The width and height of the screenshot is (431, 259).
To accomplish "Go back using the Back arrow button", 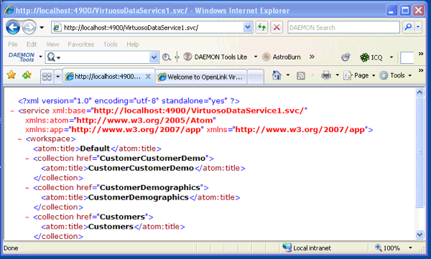I will coord(13,27).
